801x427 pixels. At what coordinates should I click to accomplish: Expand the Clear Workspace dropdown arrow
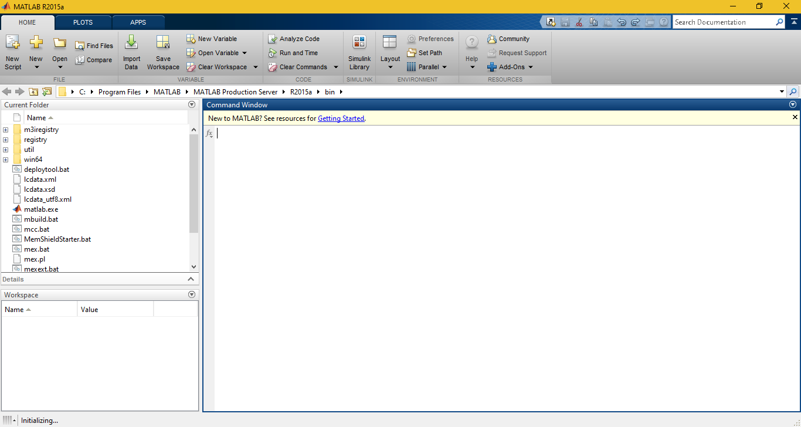click(x=256, y=67)
